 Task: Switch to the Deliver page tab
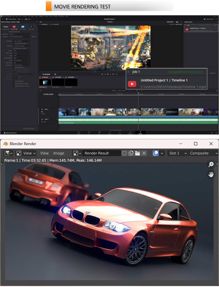(140, 133)
